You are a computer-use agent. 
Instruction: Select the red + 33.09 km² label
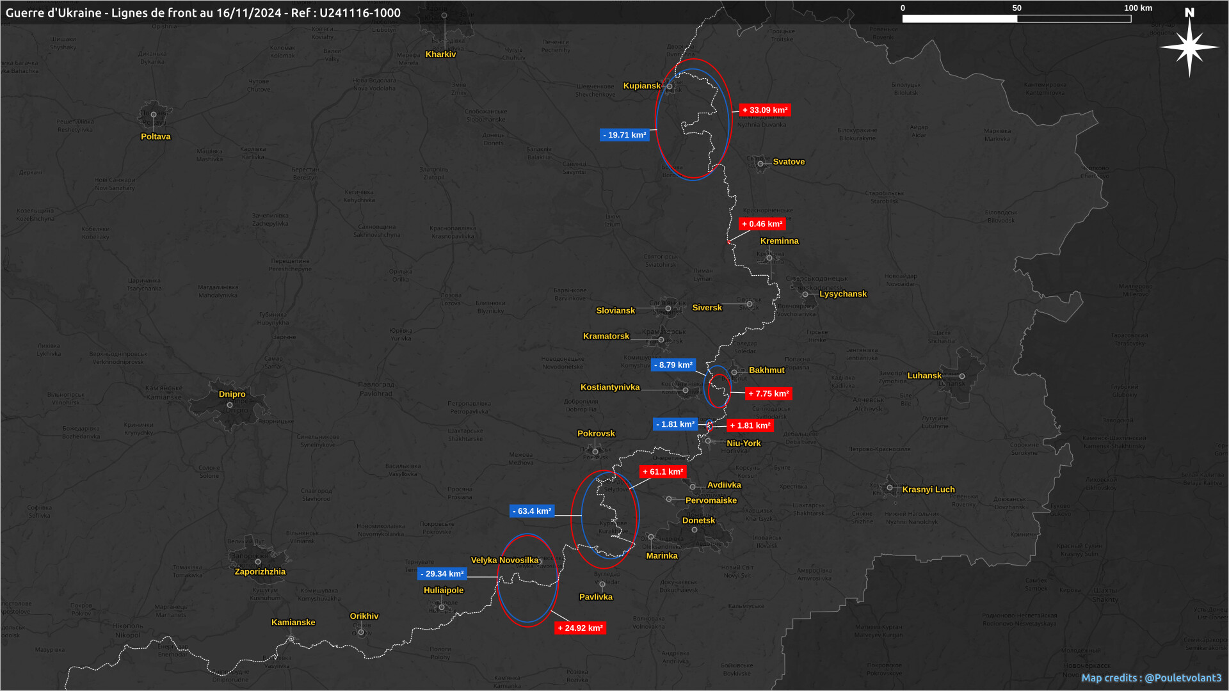(765, 110)
